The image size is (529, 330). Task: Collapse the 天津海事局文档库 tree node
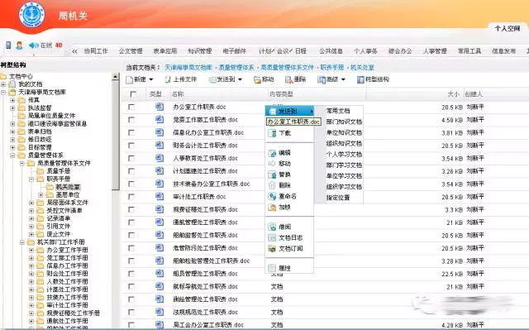[3, 92]
